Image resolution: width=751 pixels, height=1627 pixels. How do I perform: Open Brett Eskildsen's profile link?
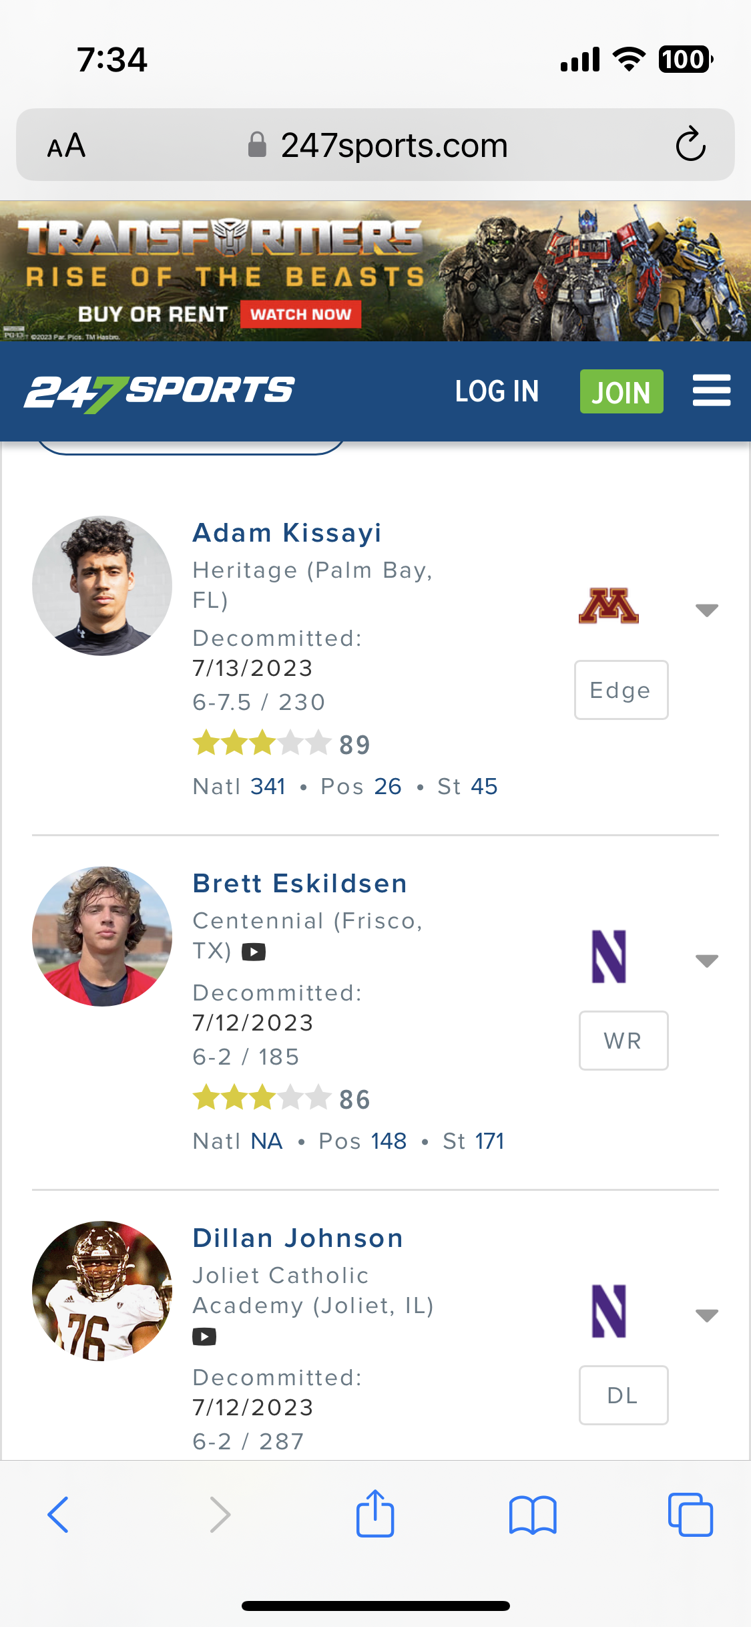coord(300,884)
